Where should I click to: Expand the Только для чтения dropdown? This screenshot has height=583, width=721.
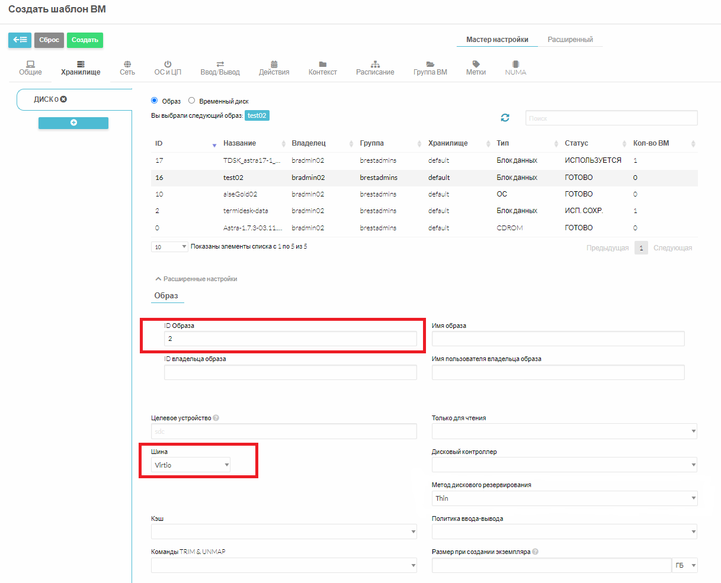click(564, 431)
